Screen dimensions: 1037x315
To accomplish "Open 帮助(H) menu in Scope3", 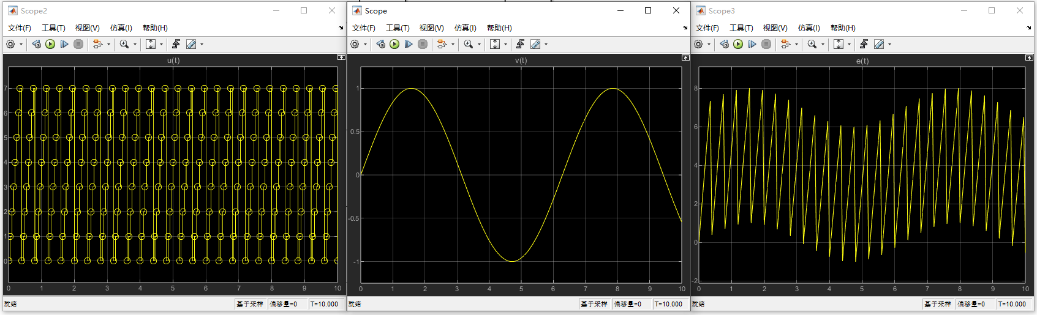I will [x=843, y=28].
